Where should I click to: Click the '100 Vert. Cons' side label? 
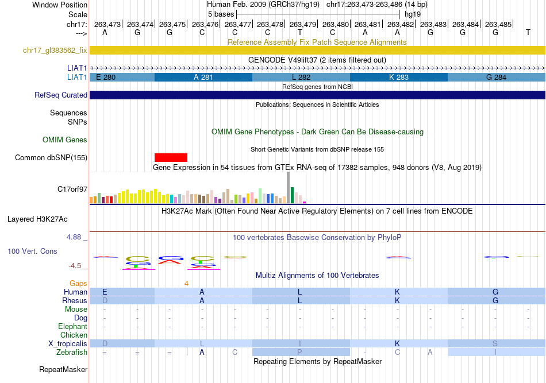click(x=32, y=251)
